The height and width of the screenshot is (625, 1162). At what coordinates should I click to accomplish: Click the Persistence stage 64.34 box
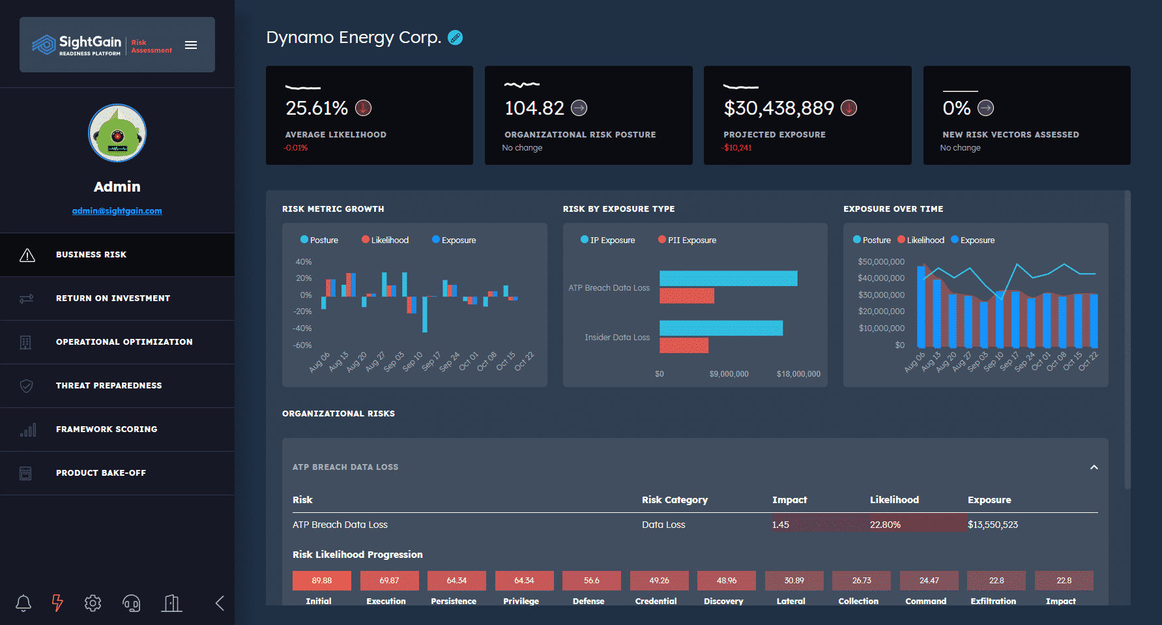(x=457, y=580)
